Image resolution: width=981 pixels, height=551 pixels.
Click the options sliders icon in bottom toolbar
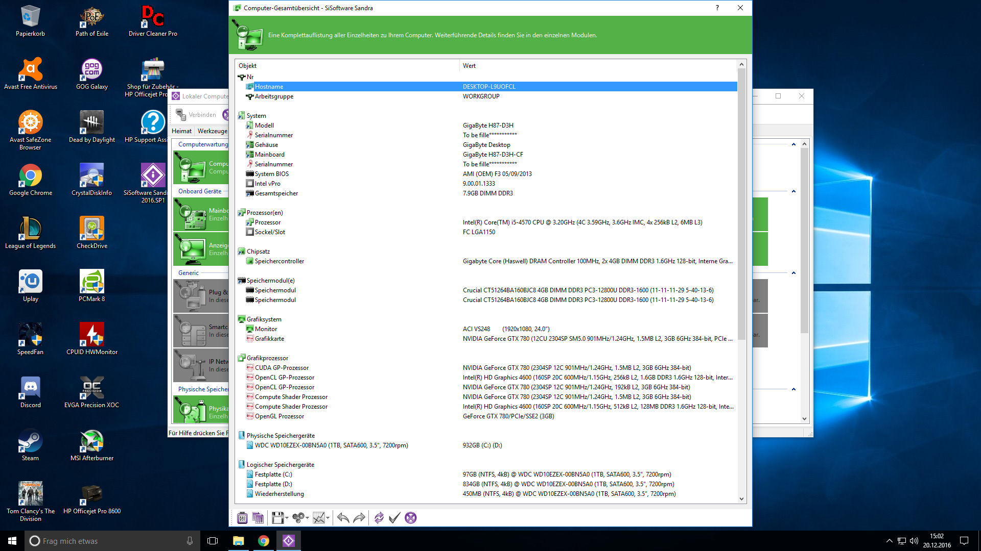pos(242,518)
